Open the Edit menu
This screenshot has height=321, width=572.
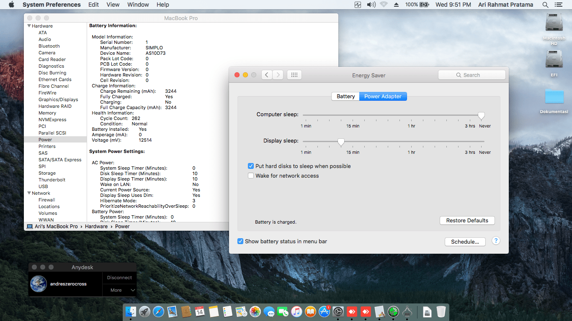click(94, 5)
